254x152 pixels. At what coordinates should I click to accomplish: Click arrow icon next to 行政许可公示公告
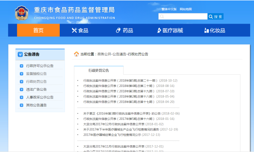pyautogui.click(x=22, y=66)
